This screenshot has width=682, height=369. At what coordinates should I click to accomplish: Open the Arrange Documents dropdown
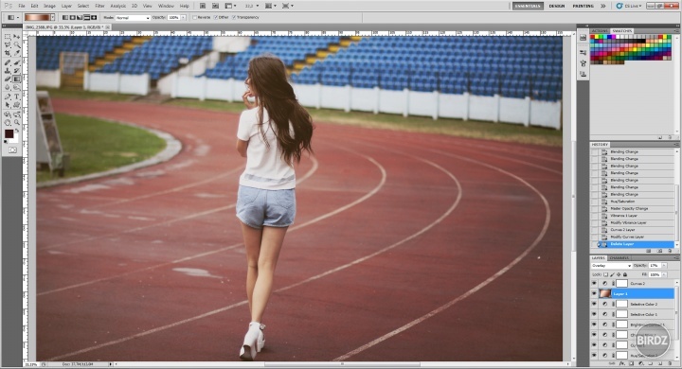tap(271, 6)
